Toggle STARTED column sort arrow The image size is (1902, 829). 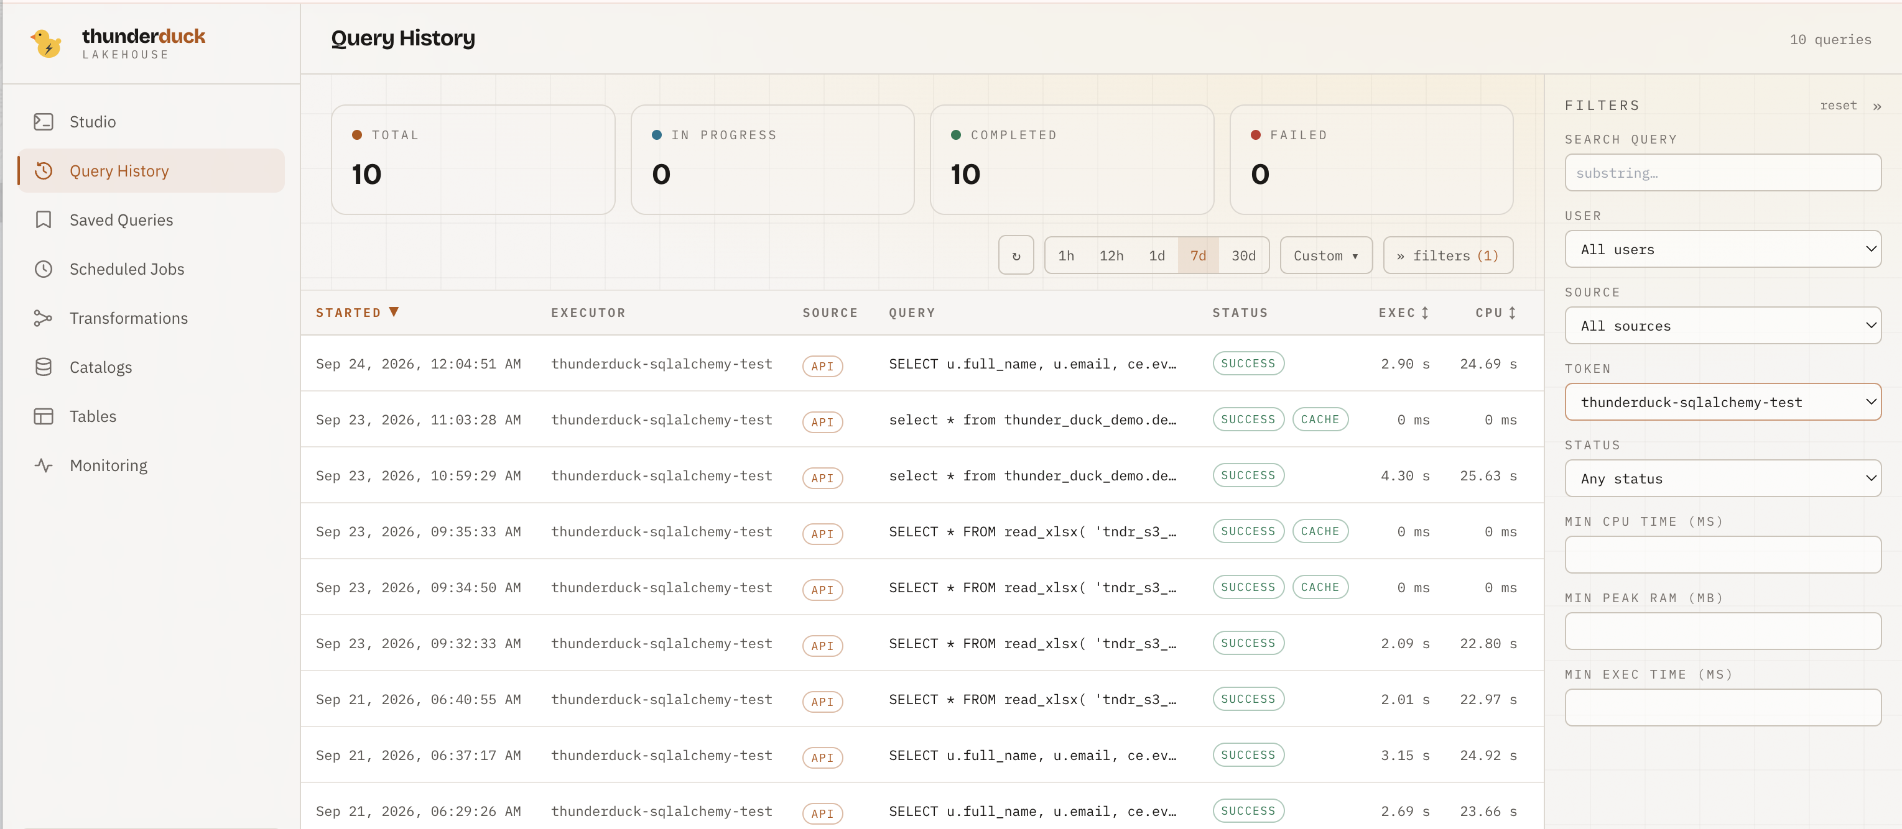[x=394, y=312]
